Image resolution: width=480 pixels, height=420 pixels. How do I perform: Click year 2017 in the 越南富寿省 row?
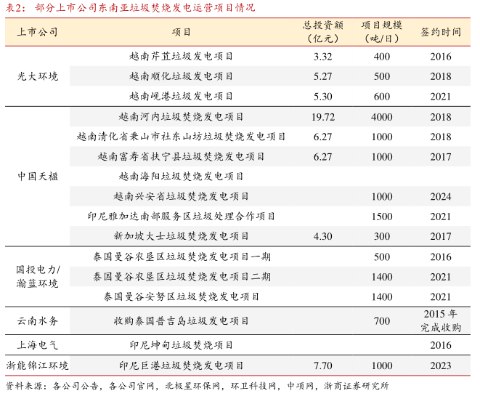(441, 157)
